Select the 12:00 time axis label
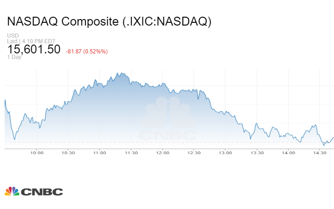334x209 pixels. [162, 152]
